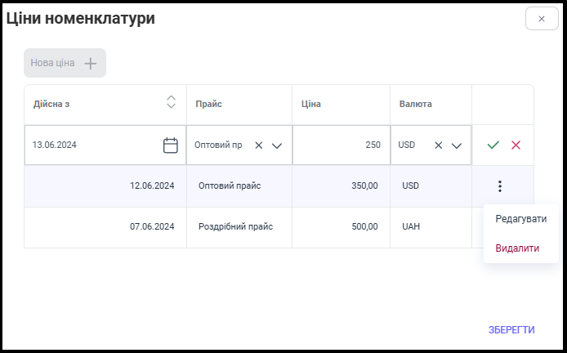Choose Редагувати from the context menu
The image size is (567, 353).
(520, 219)
